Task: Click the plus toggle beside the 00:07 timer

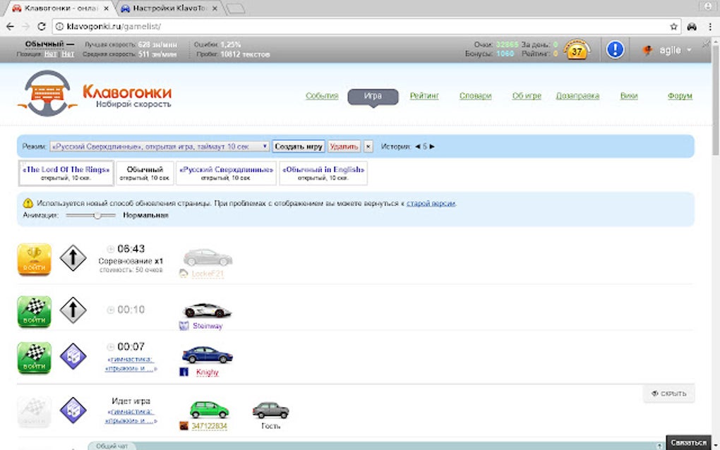Action: [x=110, y=347]
